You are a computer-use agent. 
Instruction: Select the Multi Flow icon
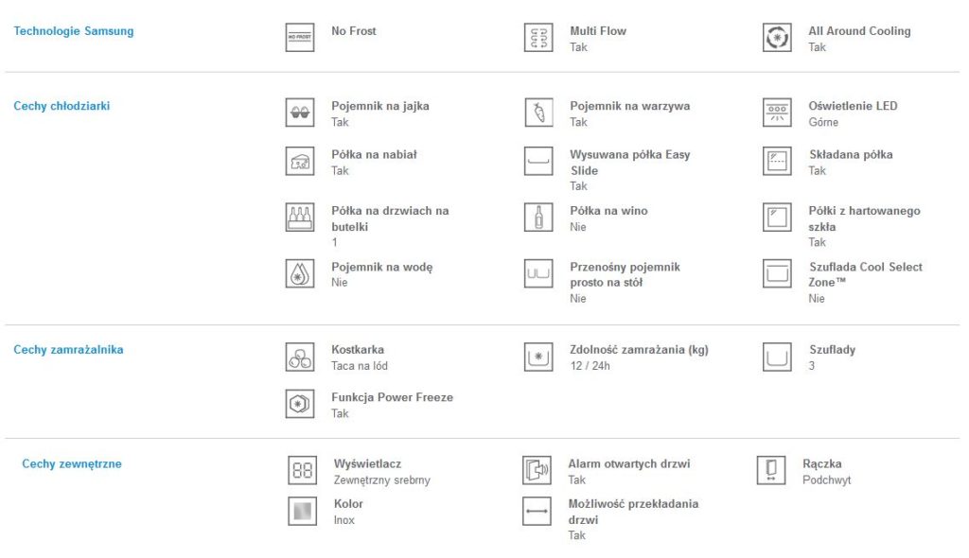tap(538, 37)
